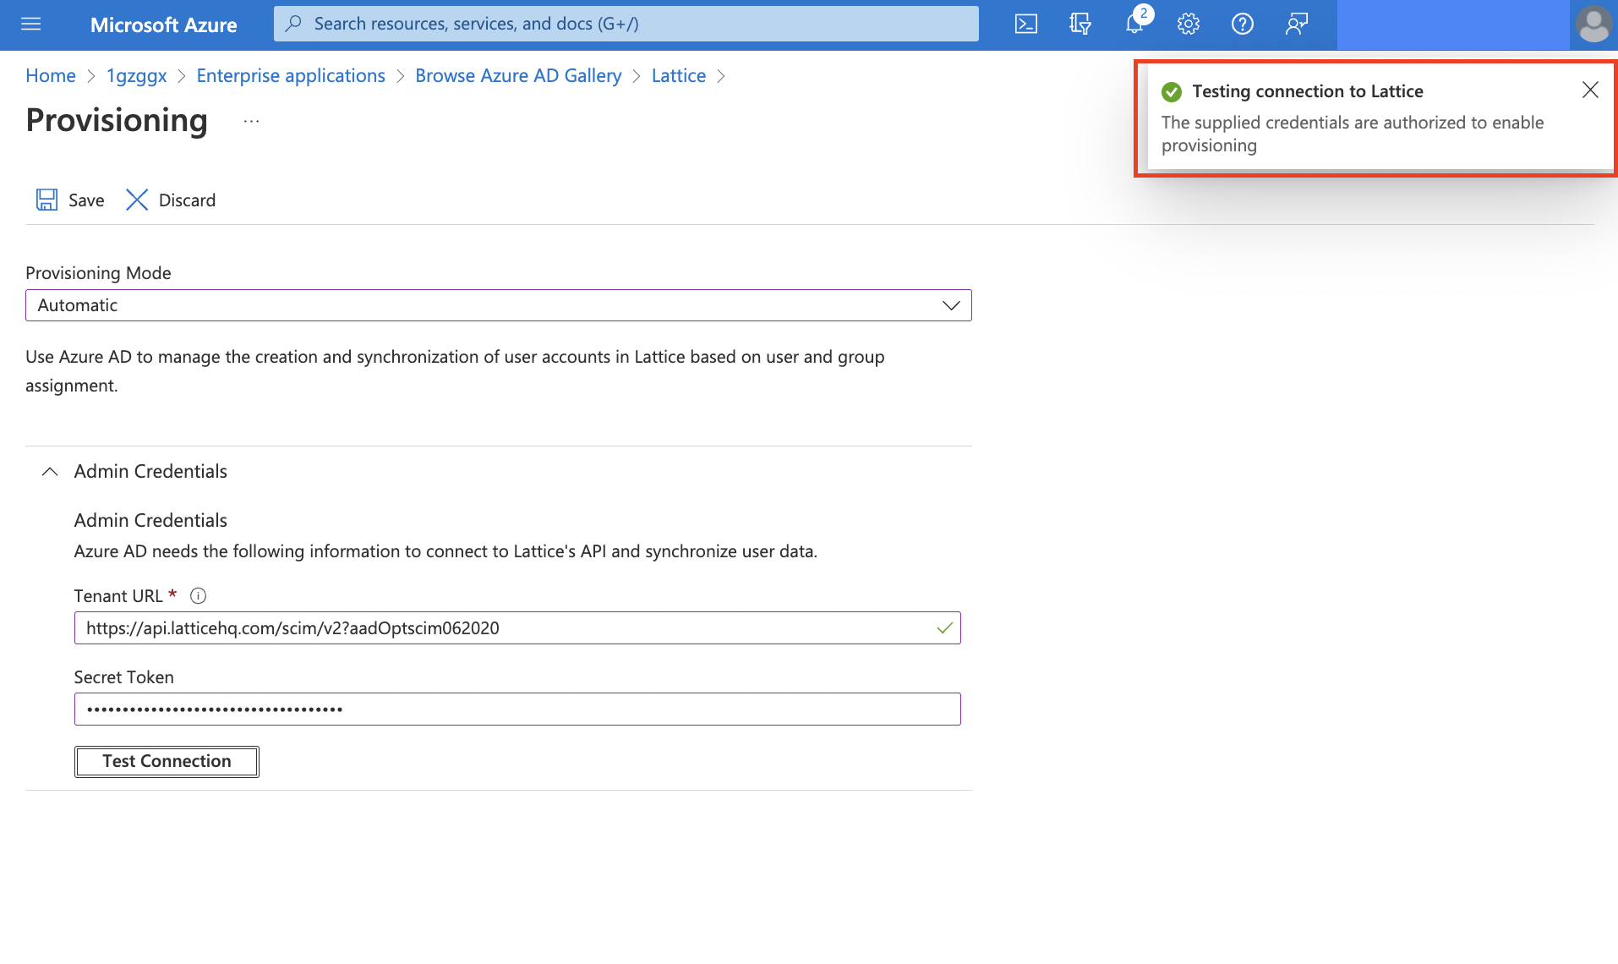The image size is (1618, 964).
Task: Click the Provisioning page heading
Action: [x=117, y=120]
